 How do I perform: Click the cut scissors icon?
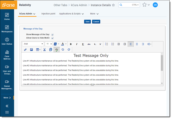(x=44, y=50)
